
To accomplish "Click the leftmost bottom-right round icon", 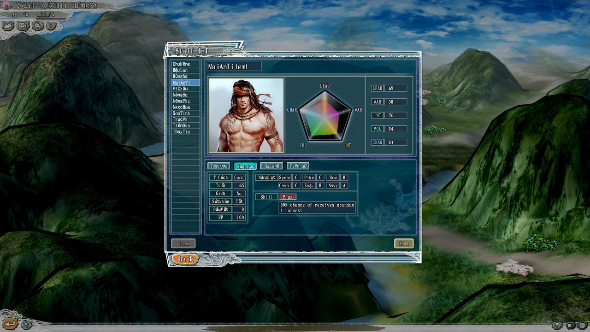I will click(557, 326).
